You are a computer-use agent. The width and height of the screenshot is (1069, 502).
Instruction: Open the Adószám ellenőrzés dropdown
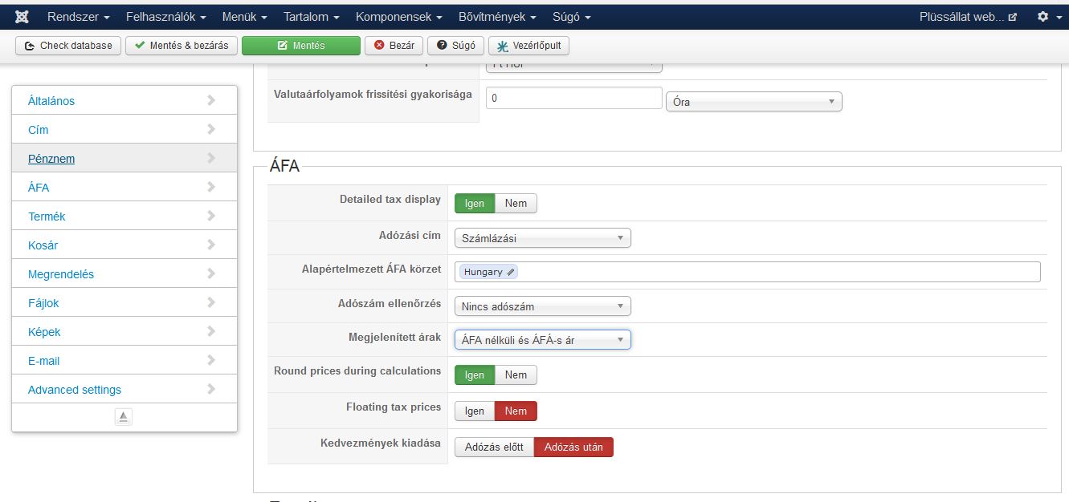543,306
